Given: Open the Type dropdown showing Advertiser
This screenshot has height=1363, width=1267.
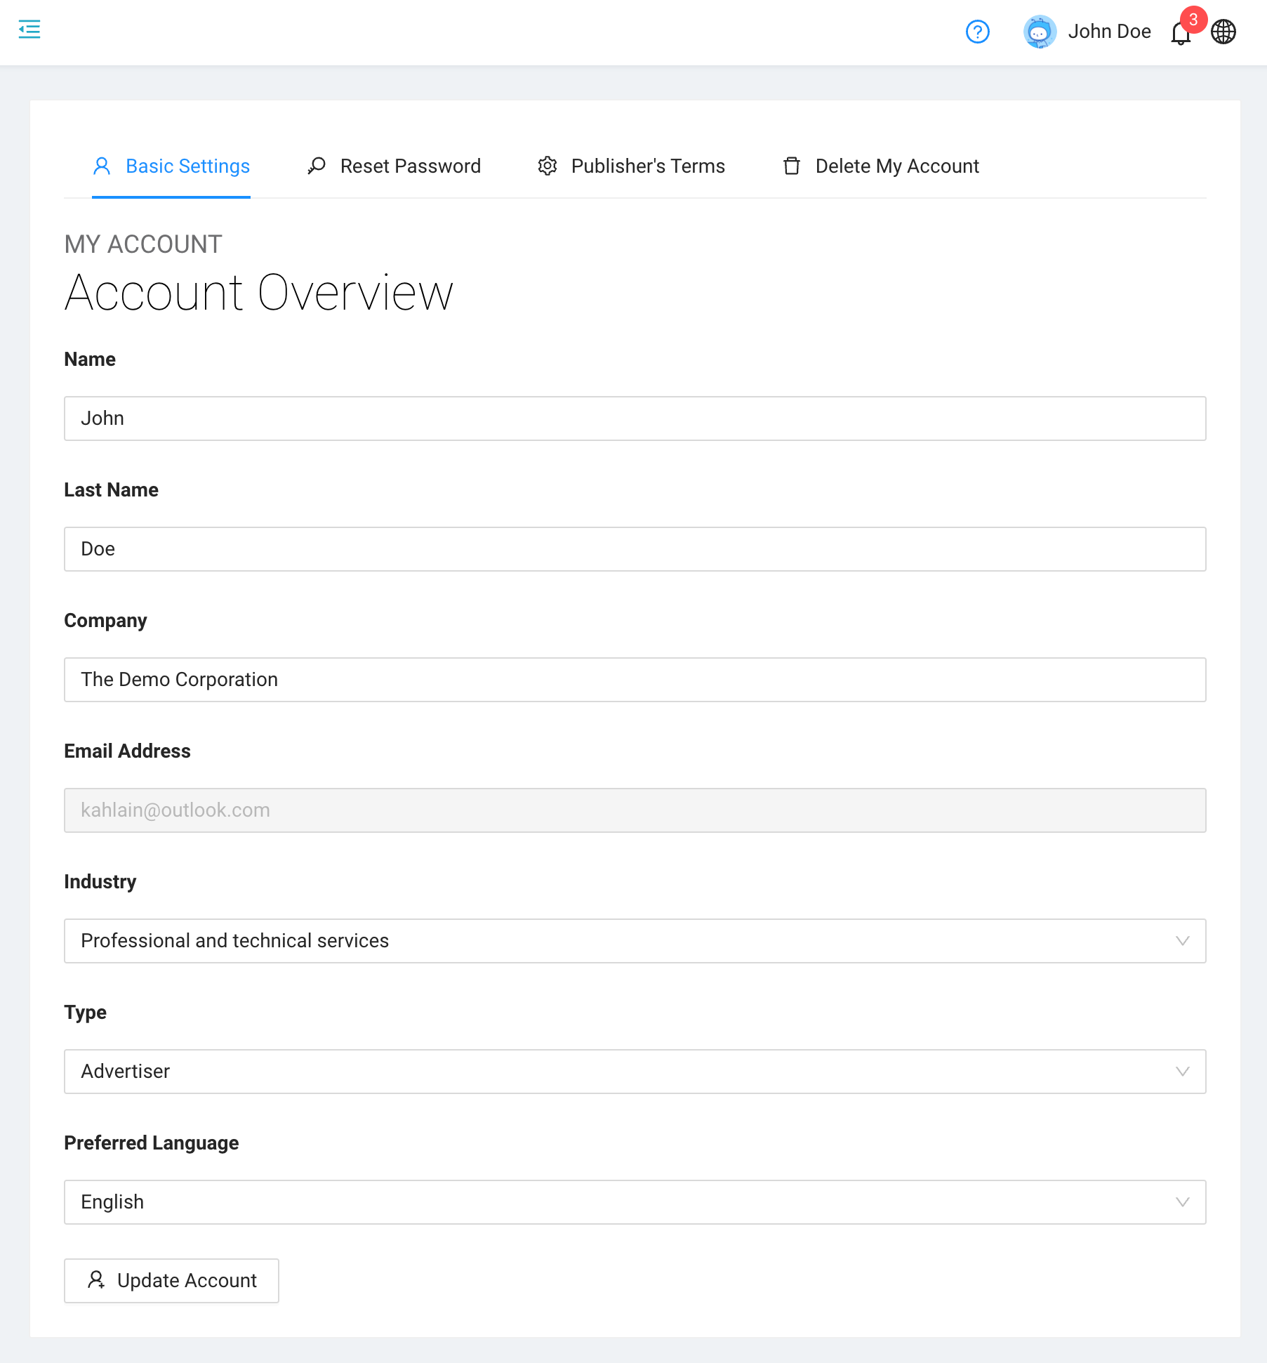Looking at the screenshot, I should pos(635,1072).
